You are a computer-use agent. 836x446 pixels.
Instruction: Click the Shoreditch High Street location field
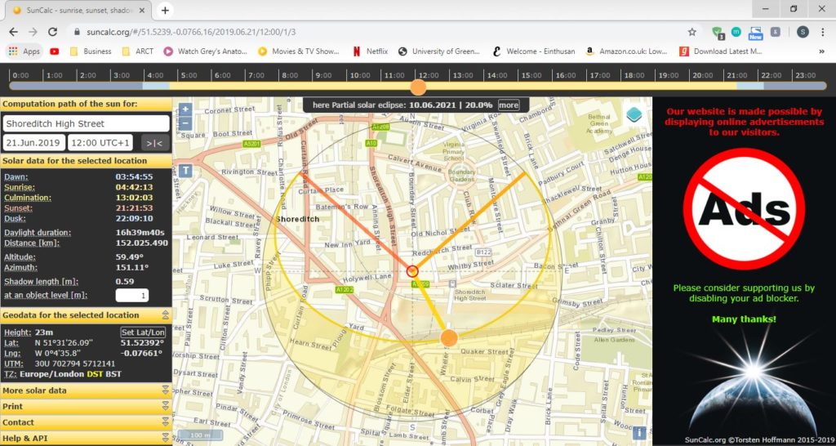coord(87,124)
